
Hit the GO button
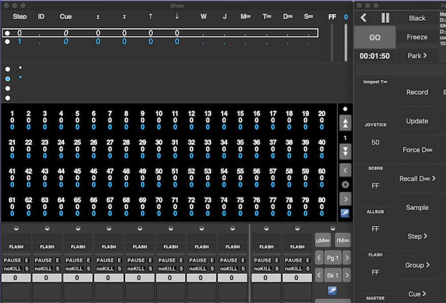pyautogui.click(x=375, y=37)
